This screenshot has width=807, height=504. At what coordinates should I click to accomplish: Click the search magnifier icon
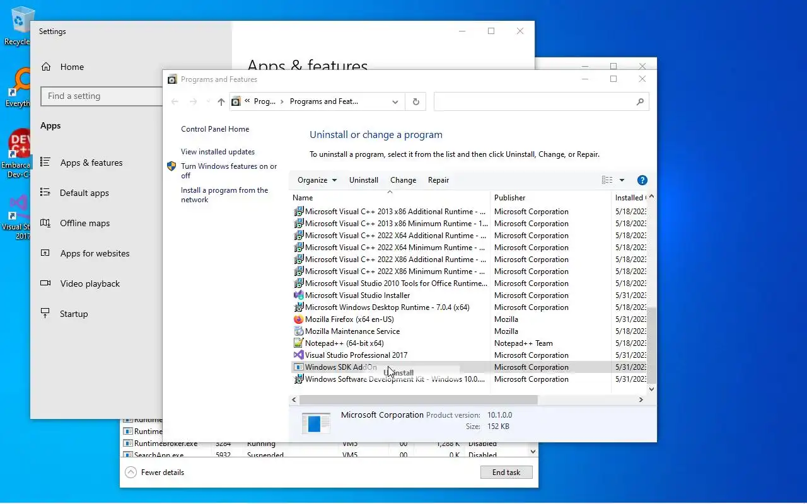tap(640, 101)
